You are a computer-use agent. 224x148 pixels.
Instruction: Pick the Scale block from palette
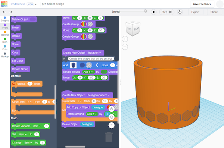point(16,44)
